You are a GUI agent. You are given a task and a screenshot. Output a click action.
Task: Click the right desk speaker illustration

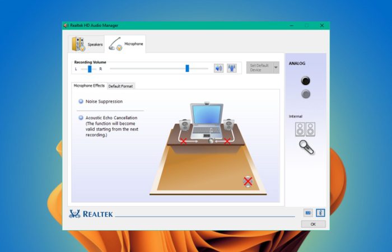(228, 125)
